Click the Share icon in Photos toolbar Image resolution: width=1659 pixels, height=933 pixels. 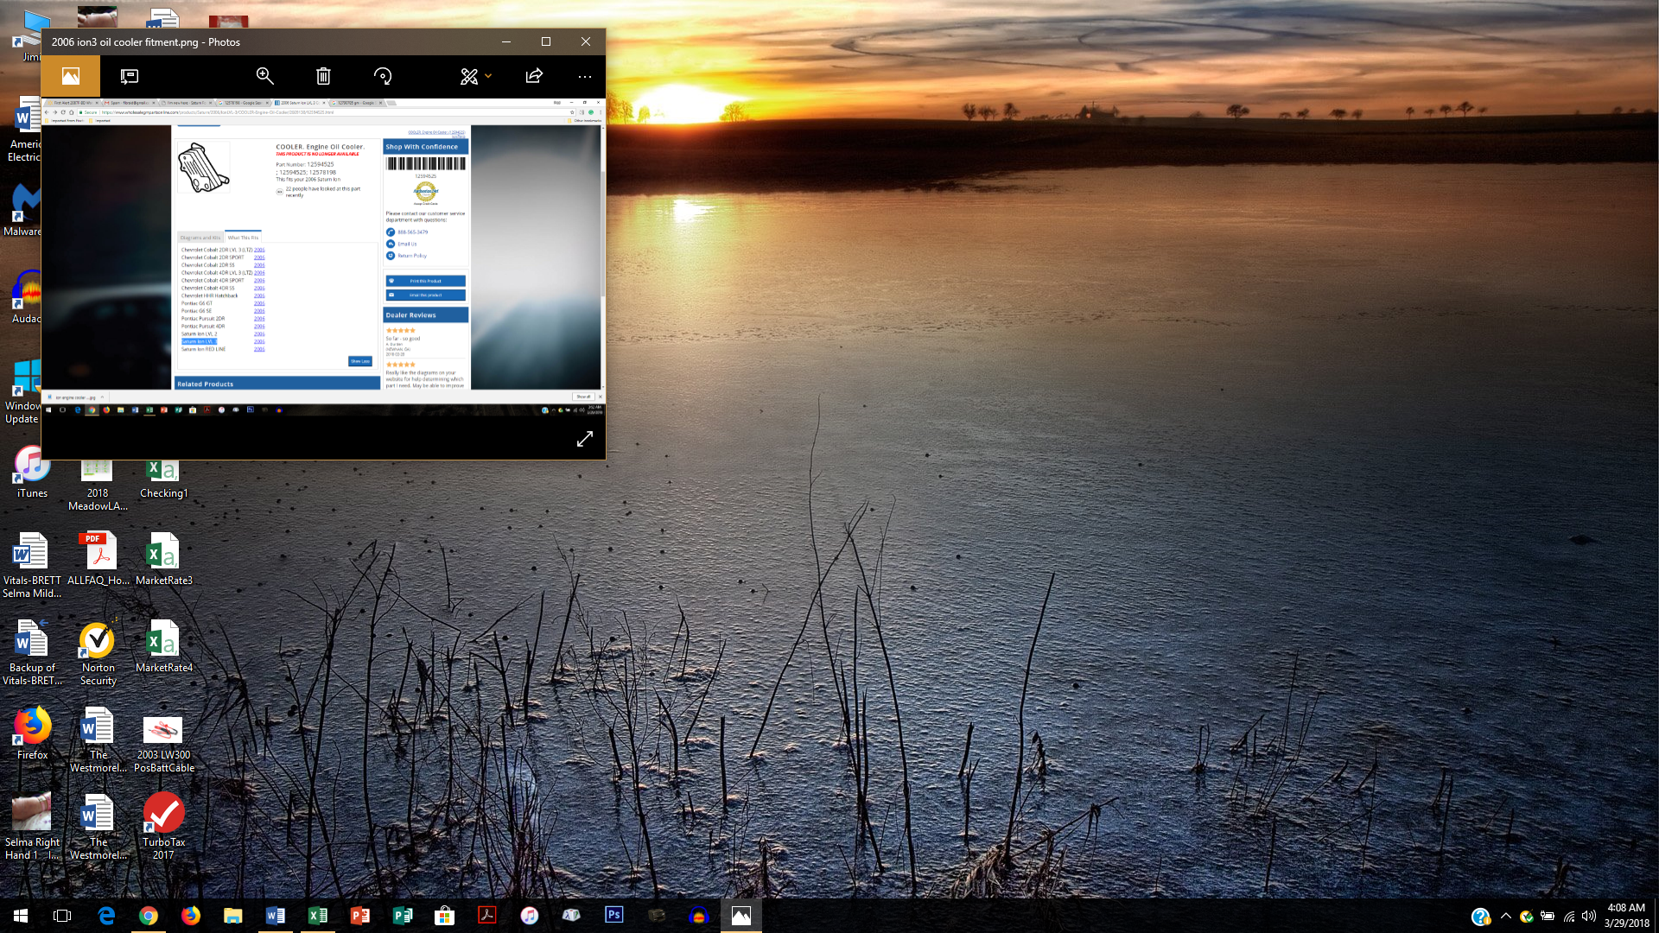(x=534, y=76)
